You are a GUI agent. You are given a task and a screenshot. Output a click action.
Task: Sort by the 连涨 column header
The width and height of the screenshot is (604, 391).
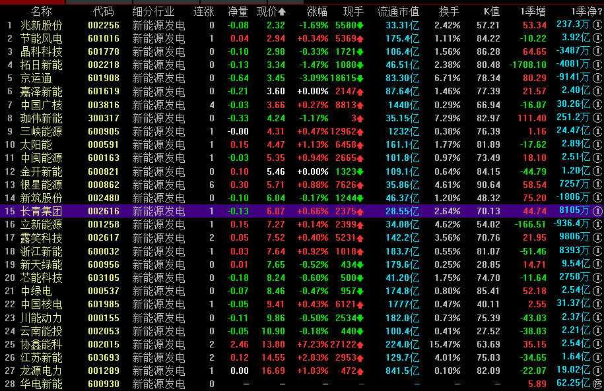point(203,12)
